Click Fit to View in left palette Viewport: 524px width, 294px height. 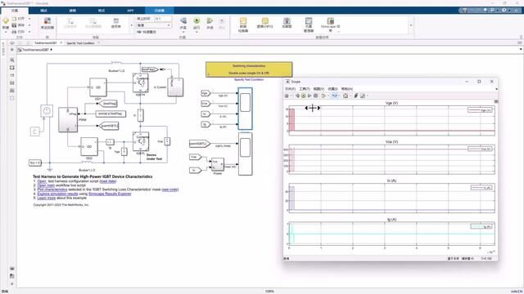click(12, 68)
